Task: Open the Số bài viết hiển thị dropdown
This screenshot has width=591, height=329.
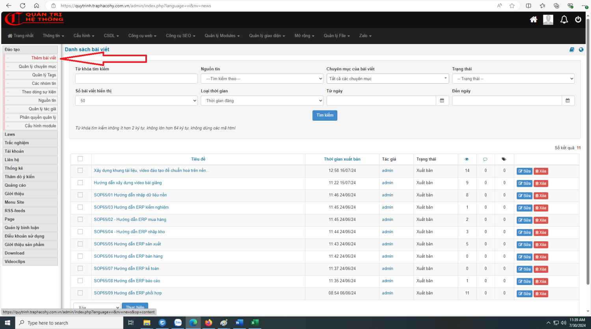Action: (x=136, y=101)
